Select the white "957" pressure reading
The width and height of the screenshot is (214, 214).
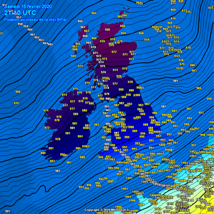19,17
